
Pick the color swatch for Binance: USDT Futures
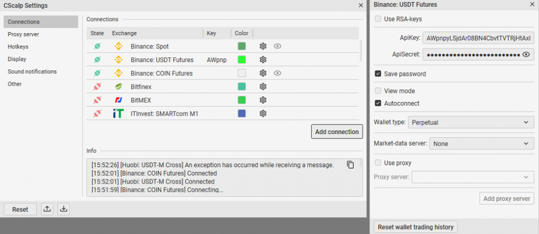[242, 60]
